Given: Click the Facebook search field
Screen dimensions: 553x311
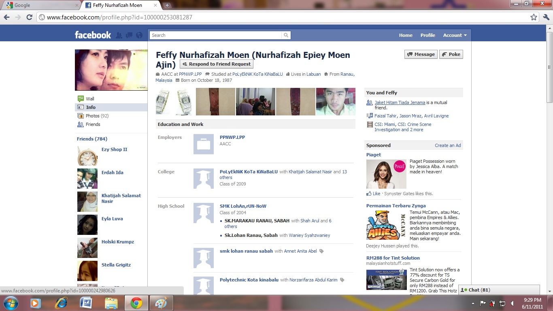Looking at the screenshot, I should (216, 35).
